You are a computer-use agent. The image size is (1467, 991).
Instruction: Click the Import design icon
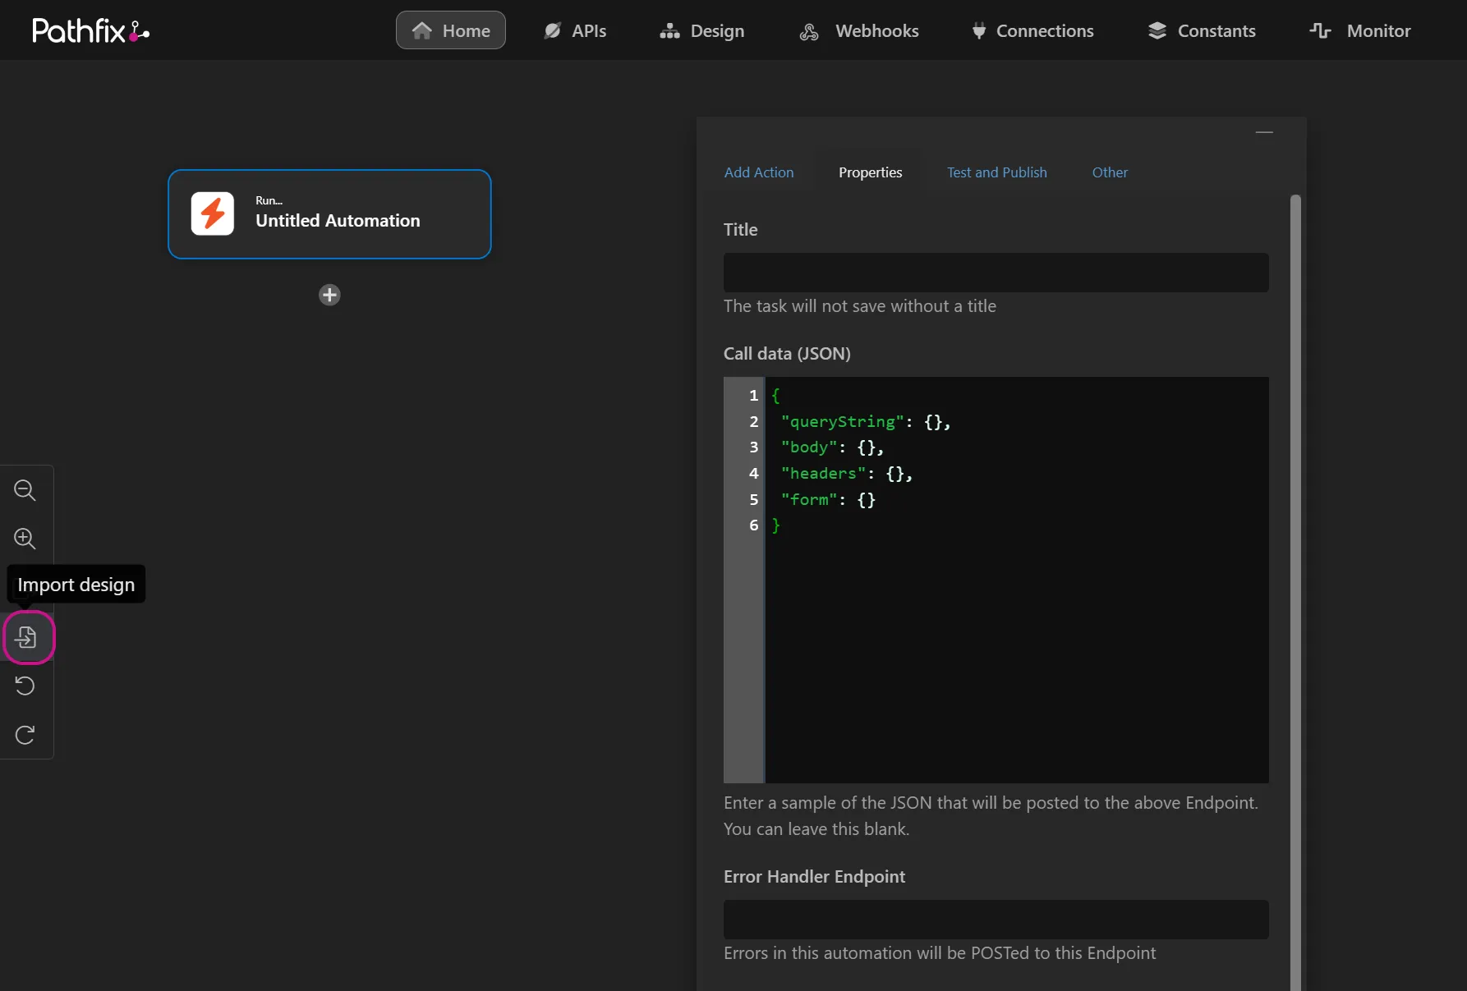26,637
